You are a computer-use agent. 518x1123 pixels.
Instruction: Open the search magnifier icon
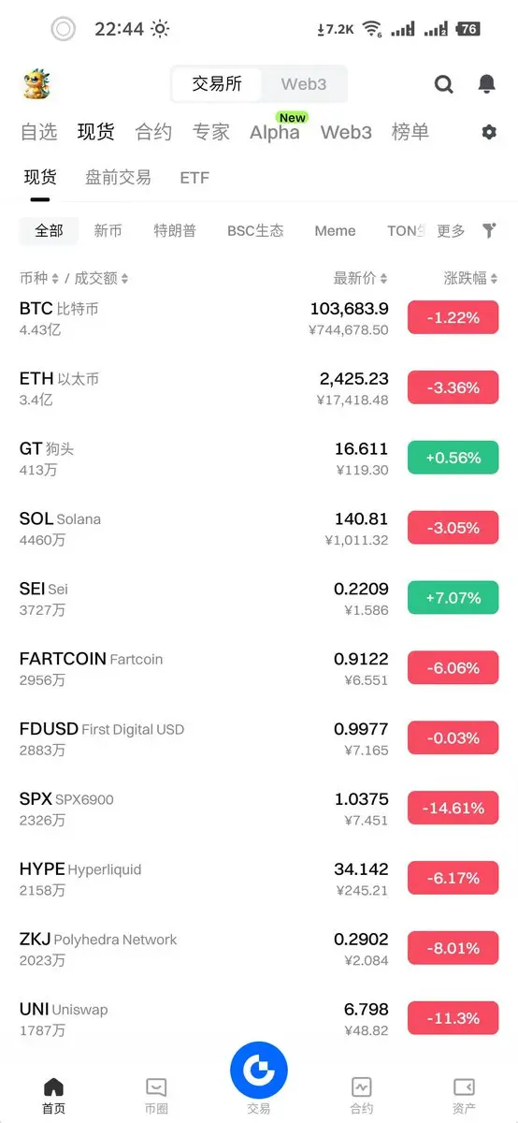click(x=444, y=84)
